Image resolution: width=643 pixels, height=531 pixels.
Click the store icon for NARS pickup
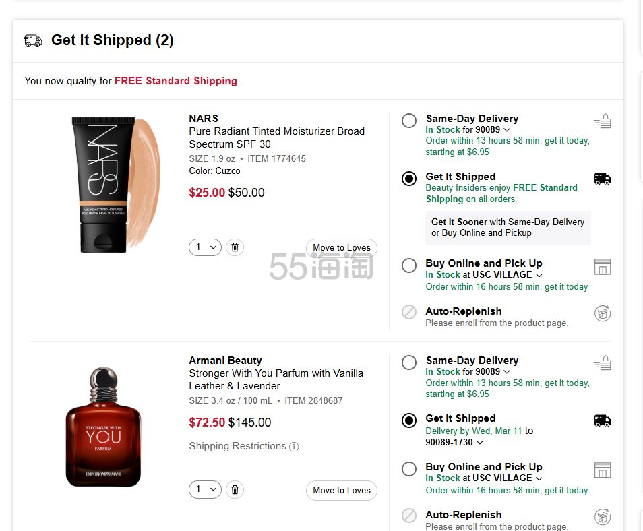(x=603, y=267)
